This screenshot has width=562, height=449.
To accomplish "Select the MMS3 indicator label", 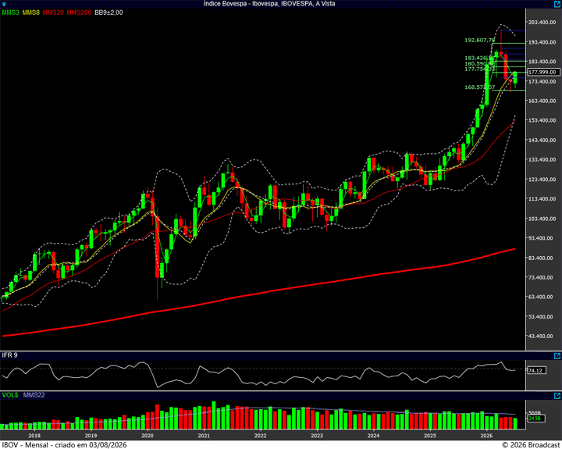I will click(11, 12).
